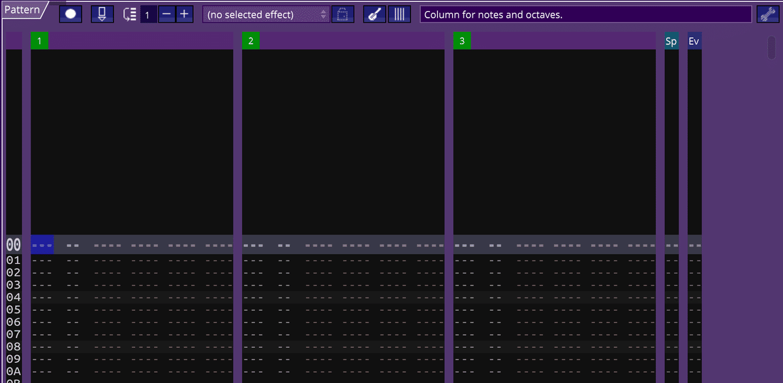Click track 1 header label
This screenshot has width=783, height=383.
coord(39,41)
